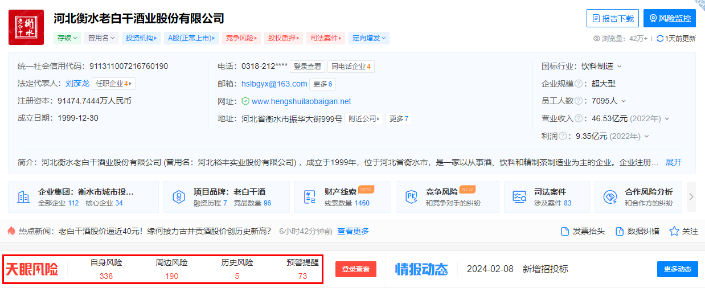Open 周边风险 190 risk item
Image resolution: width=705 pixels, height=288 pixels.
(x=171, y=269)
